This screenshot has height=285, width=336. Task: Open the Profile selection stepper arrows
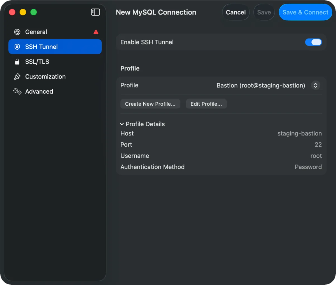[x=316, y=85]
